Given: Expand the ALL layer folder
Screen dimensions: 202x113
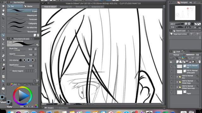Looking at the screenshot, I should pyautogui.click(x=177, y=77).
